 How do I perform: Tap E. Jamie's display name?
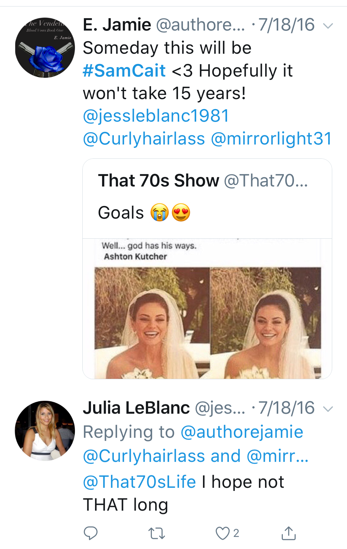(x=117, y=25)
